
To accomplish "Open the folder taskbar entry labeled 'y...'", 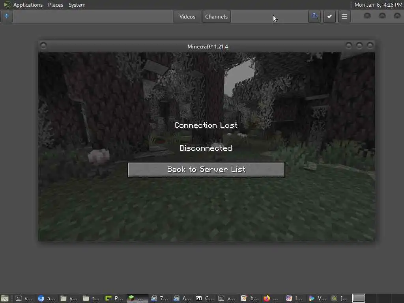I will point(69,298).
